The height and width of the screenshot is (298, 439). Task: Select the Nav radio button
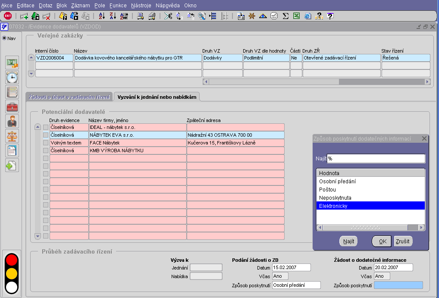pos(4,38)
